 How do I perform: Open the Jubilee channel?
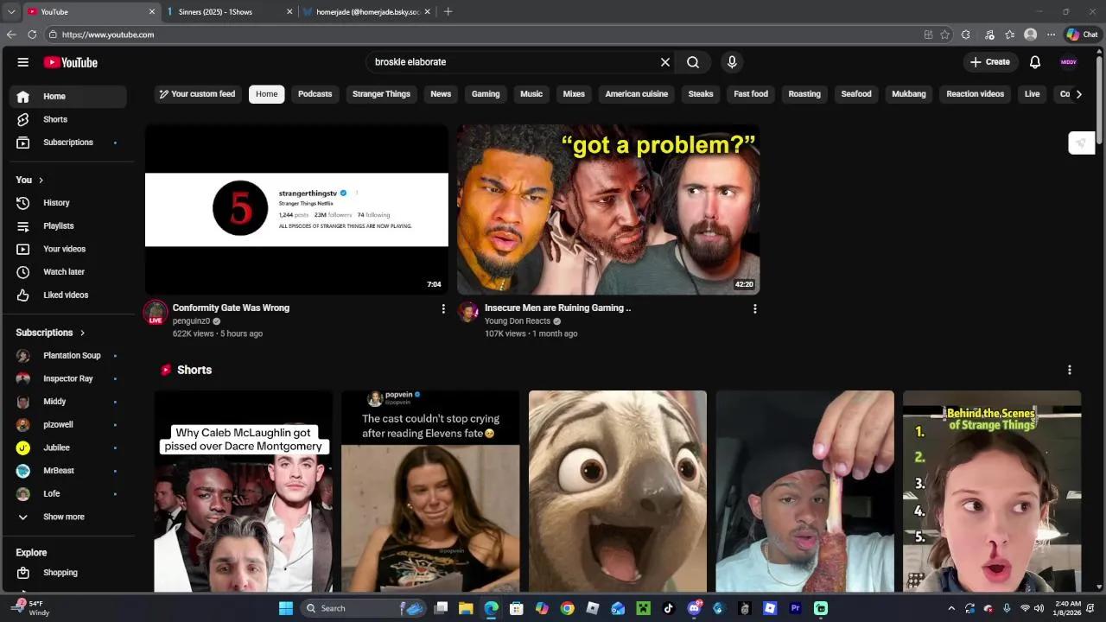(68, 447)
